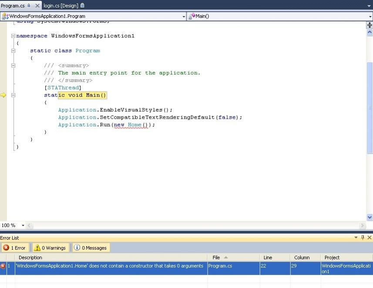Open the active files dropdown at tab strip end
The width and height of the screenshot is (373, 288).
click(369, 6)
